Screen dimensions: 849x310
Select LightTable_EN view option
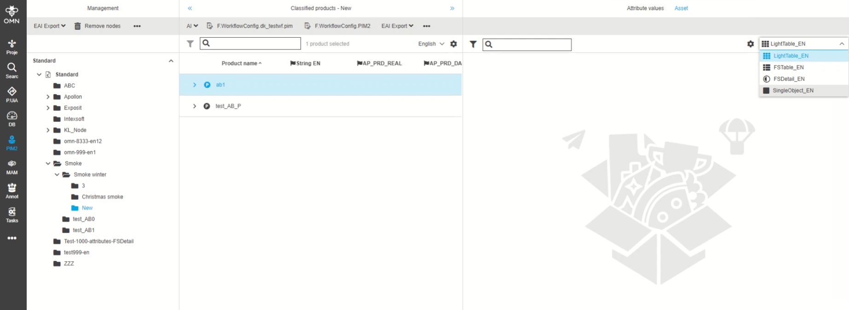[803, 56]
